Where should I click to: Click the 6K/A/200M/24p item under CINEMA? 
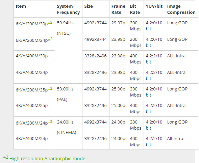pos(34,125)
